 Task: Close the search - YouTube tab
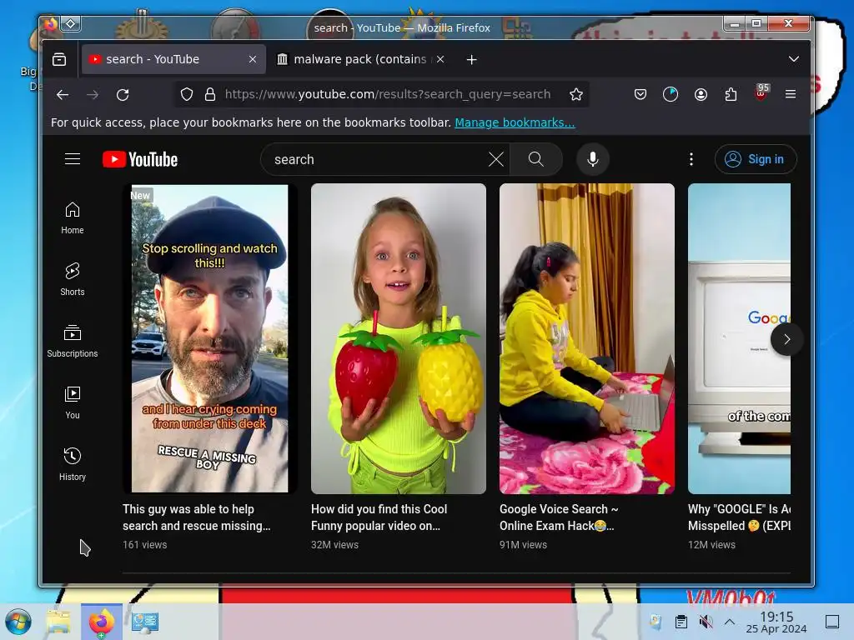pyautogui.click(x=253, y=59)
